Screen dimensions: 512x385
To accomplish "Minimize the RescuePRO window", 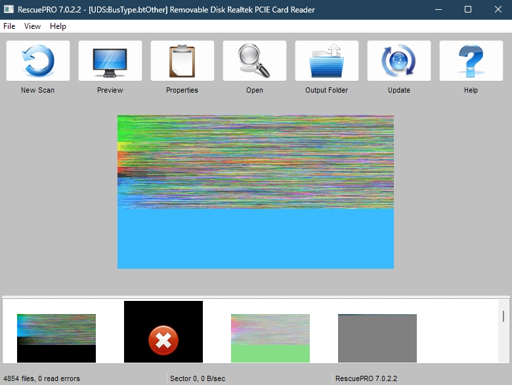I will click(438, 10).
